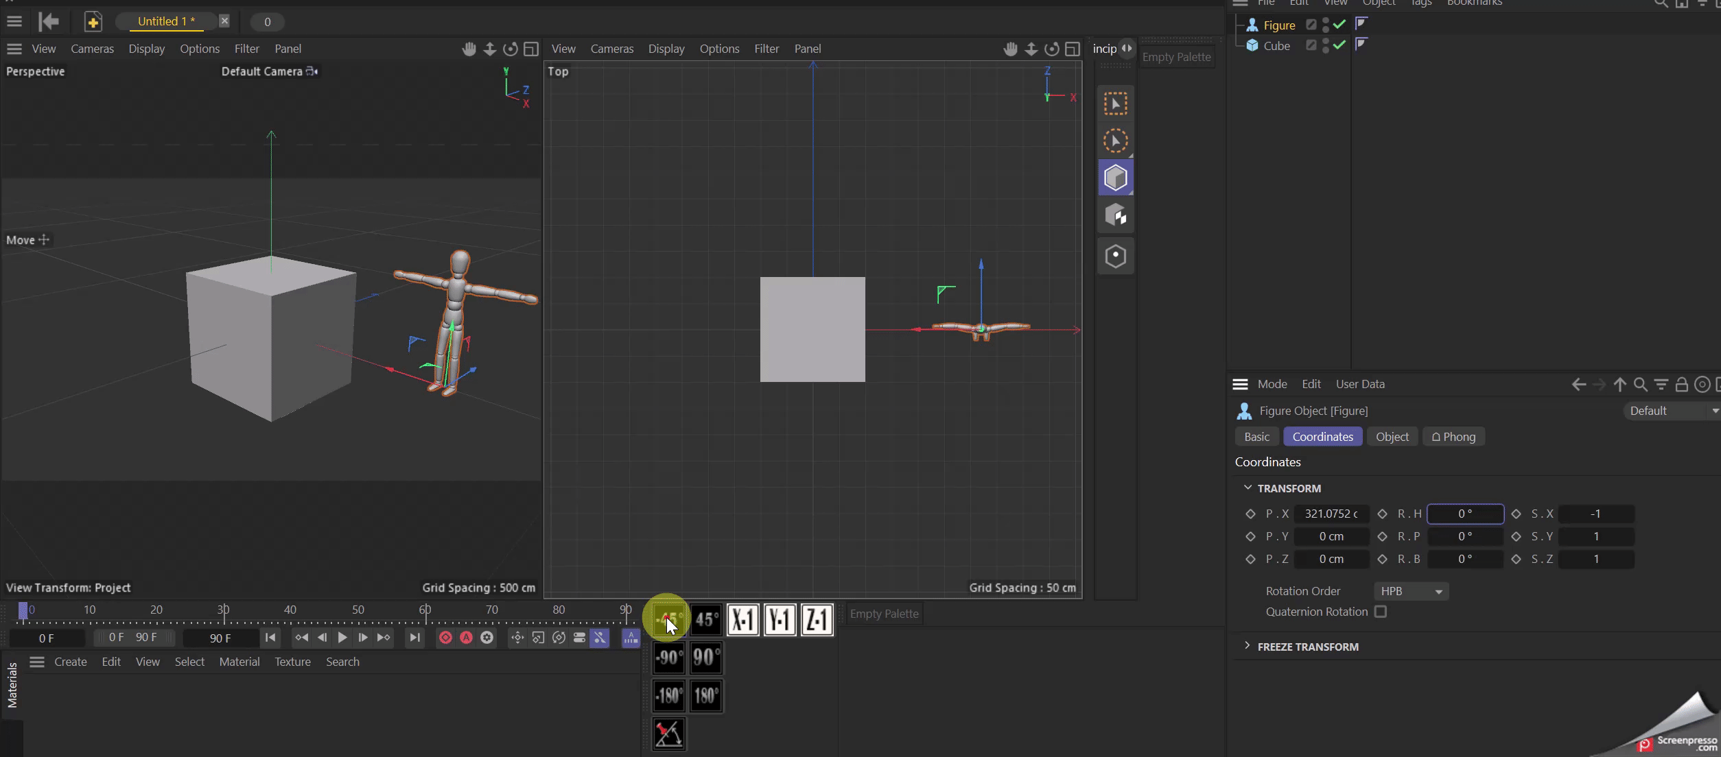Click the 45° rotation shortcut icon
This screenshot has width=1721, height=757.
706,620
